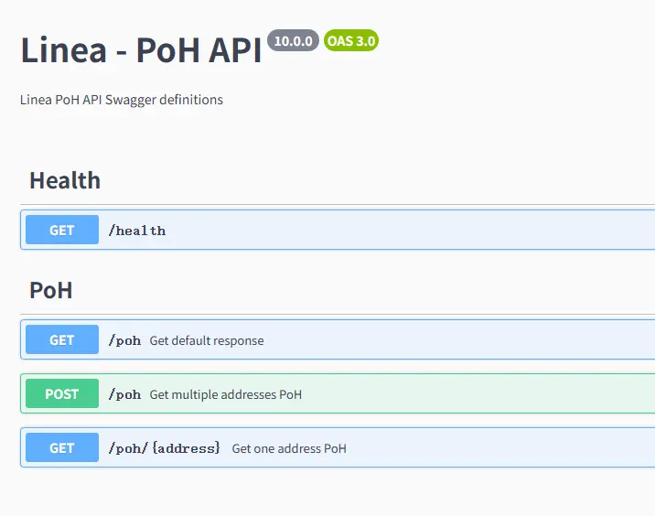
Task: Expand POST /poh Get multiple addresses PoH
Action: click(338, 393)
